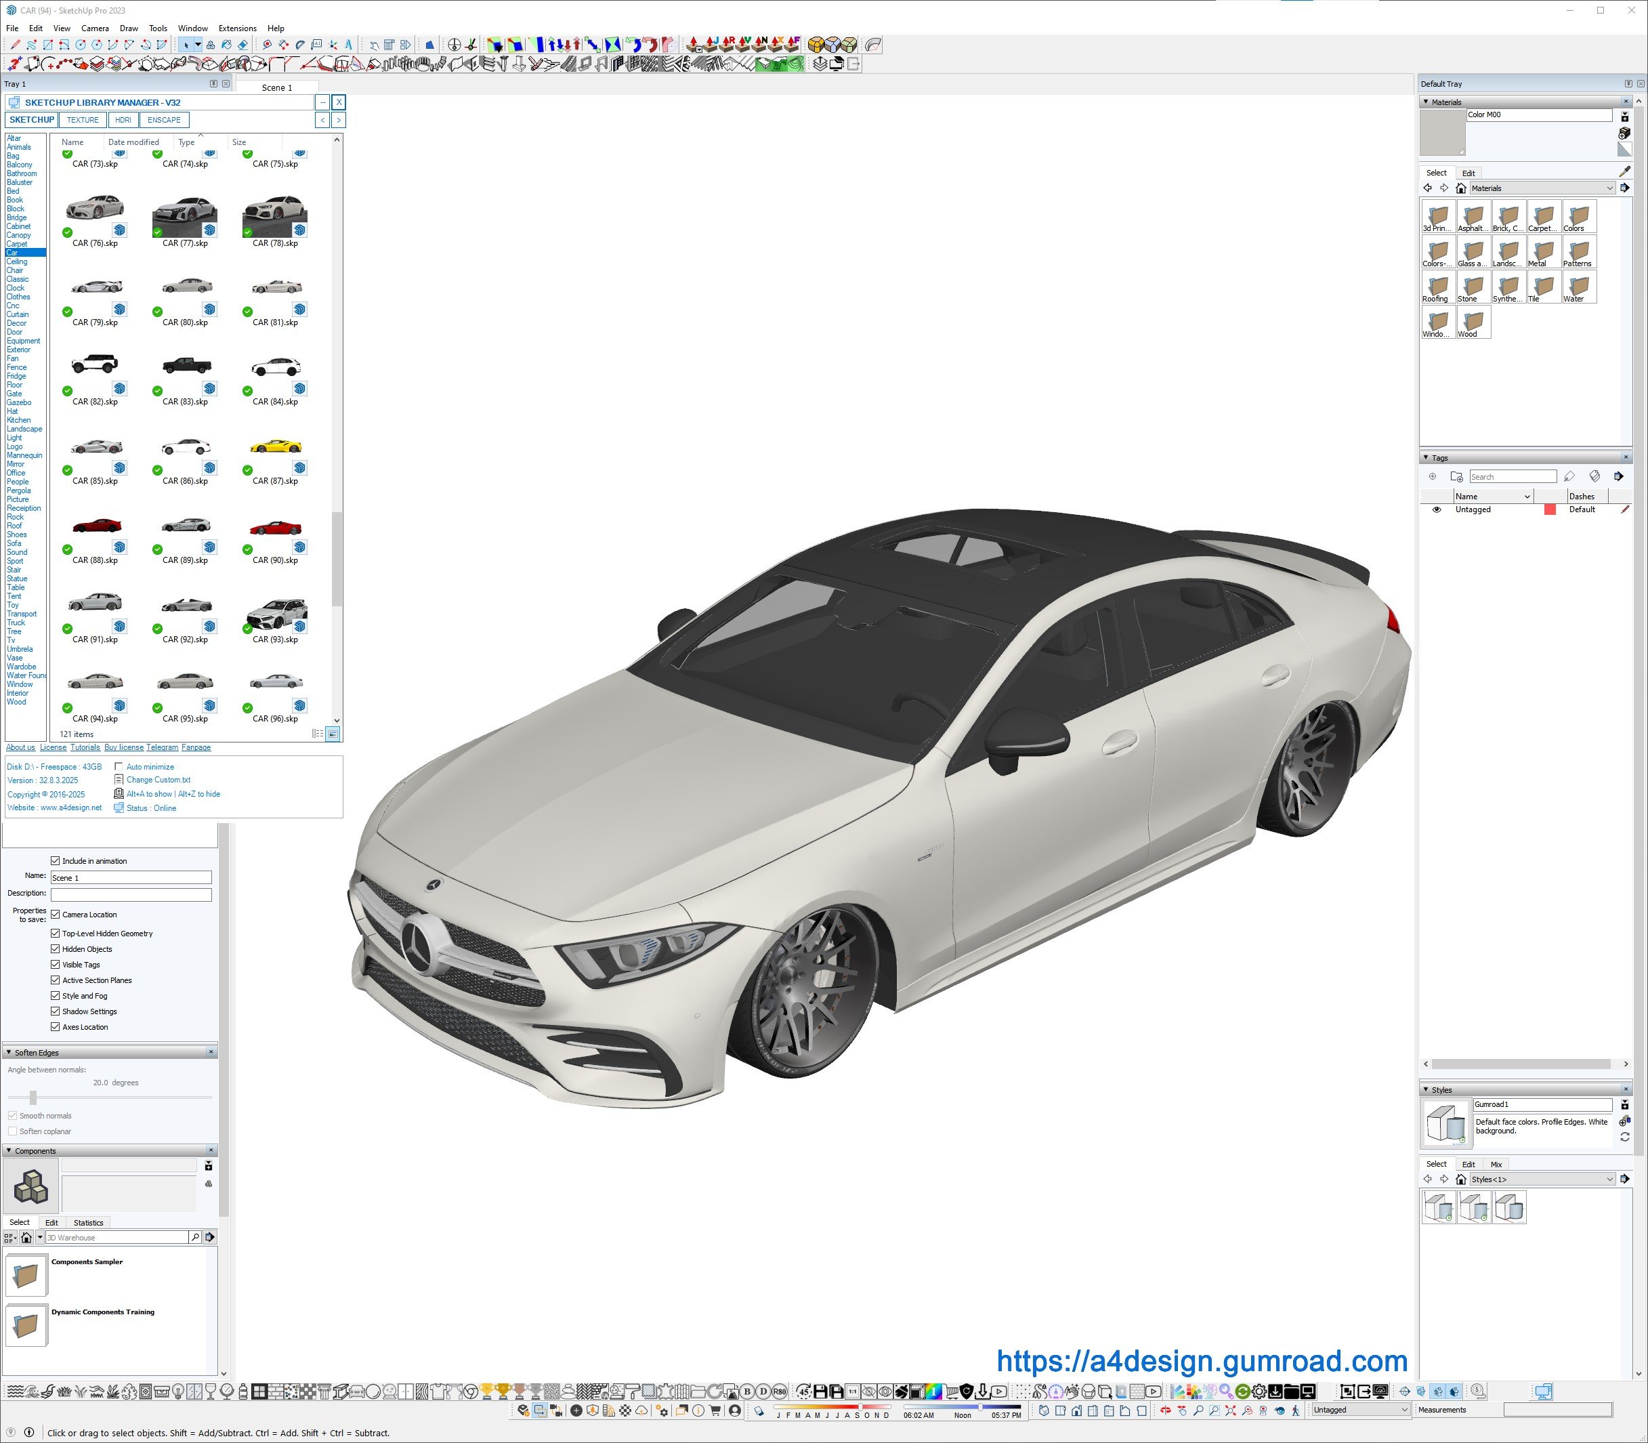Pick the Sample Paint eyedropper
The width and height of the screenshot is (1648, 1443).
tap(1624, 171)
